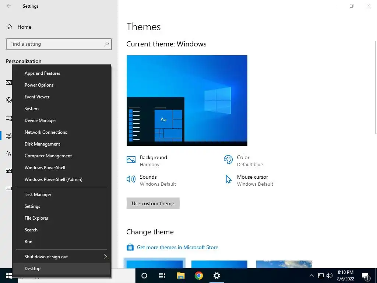The image size is (377, 283).
Task: Show hidden tray icons chevron
Action: pyautogui.click(x=311, y=276)
